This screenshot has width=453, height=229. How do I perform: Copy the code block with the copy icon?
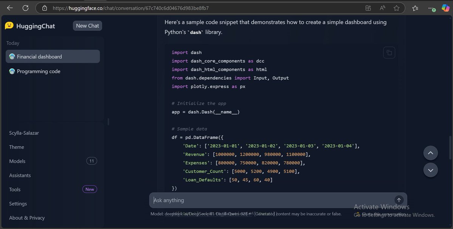[389, 53]
